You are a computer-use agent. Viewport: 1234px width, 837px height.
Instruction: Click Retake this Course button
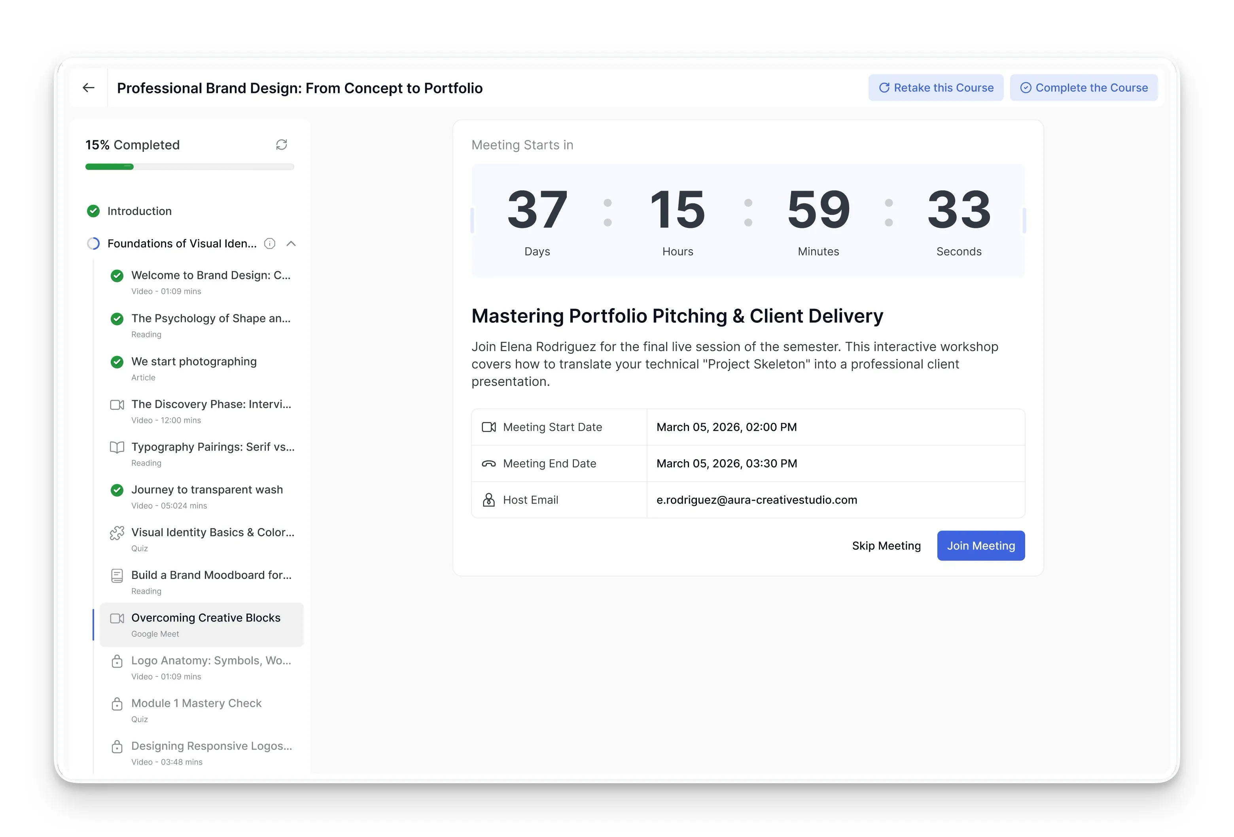point(936,88)
